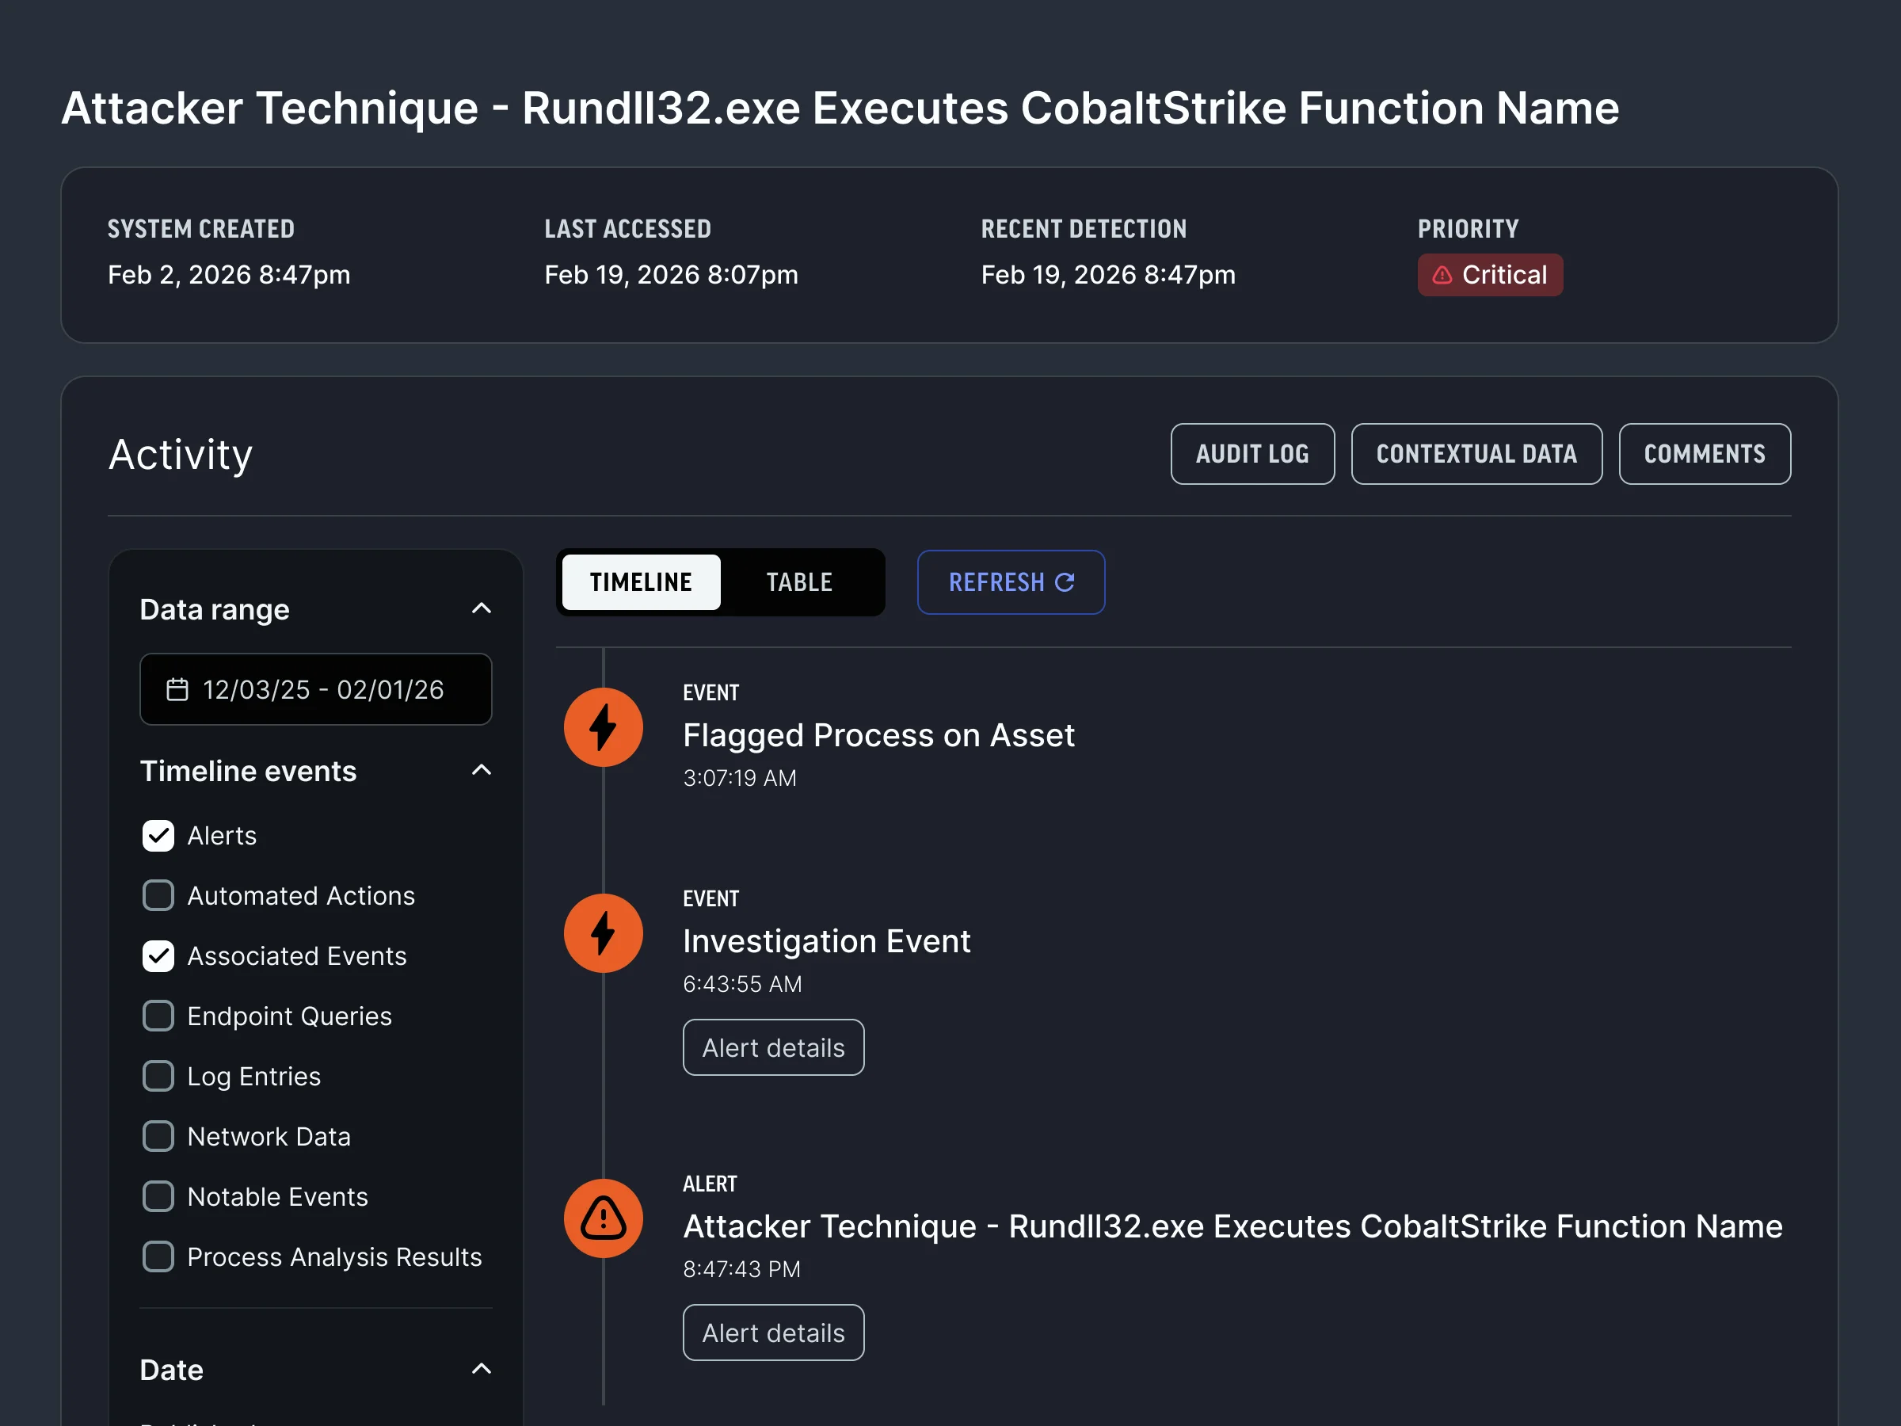Uncheck the Alerts checkbox
Viewport: 1901px width, 1426px height.
pos(158,836)
